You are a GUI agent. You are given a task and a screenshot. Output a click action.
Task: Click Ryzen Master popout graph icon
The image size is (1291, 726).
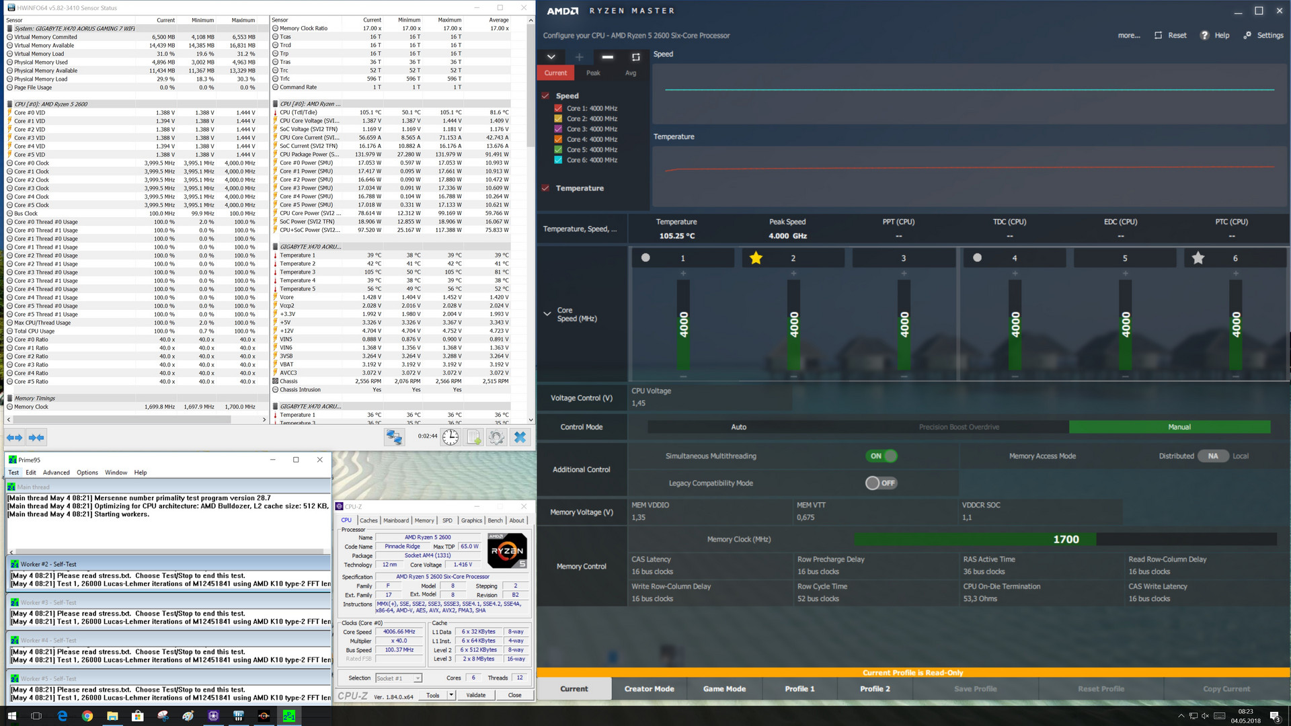pyautogui.click(x=635, y=57)
